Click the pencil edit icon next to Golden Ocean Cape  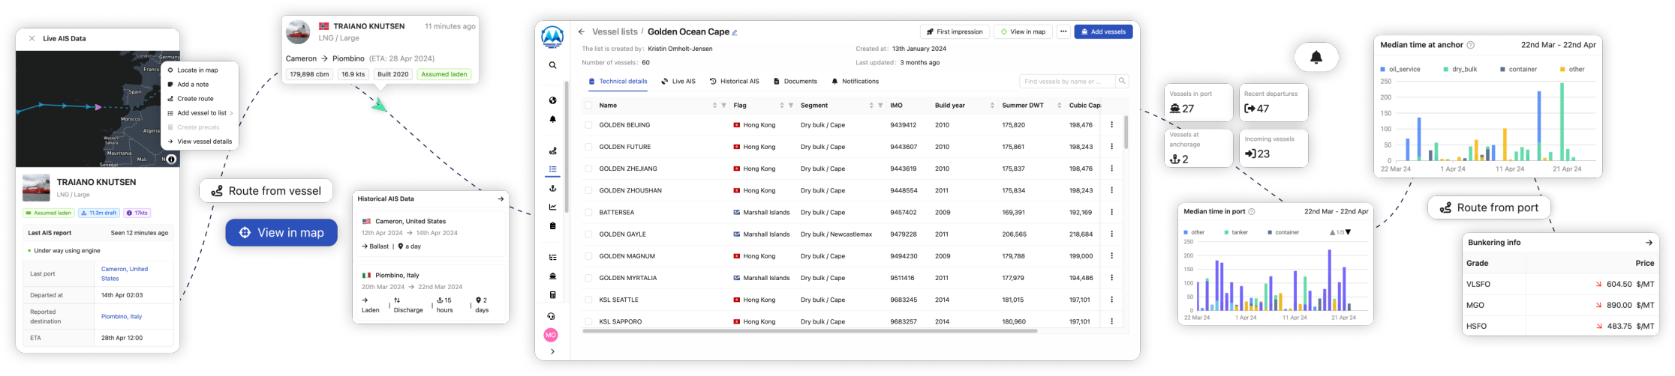coord(735,33)
